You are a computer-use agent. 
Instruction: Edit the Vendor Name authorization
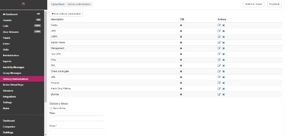(x=219, y=42)
